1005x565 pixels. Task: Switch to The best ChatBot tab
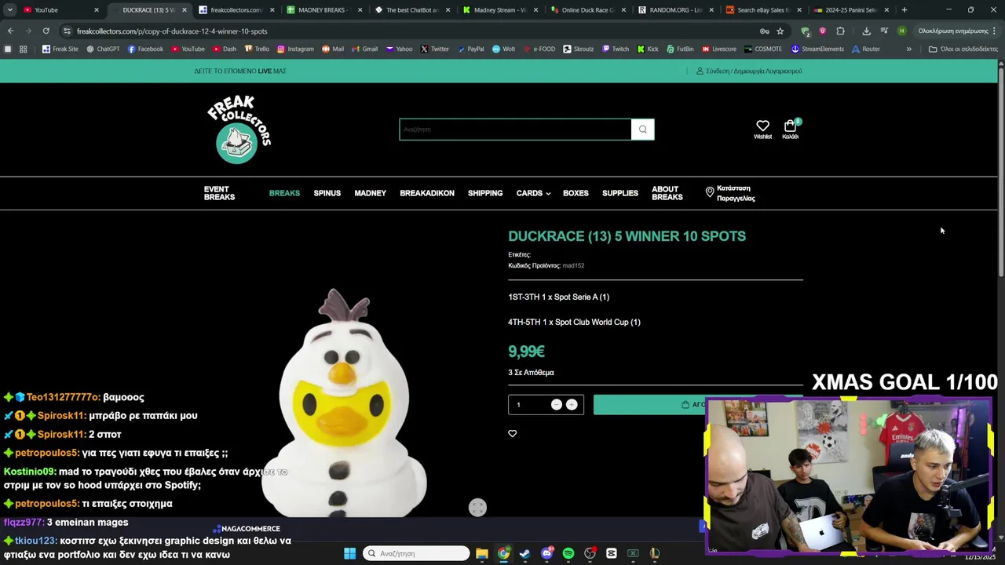click(411, 10)
